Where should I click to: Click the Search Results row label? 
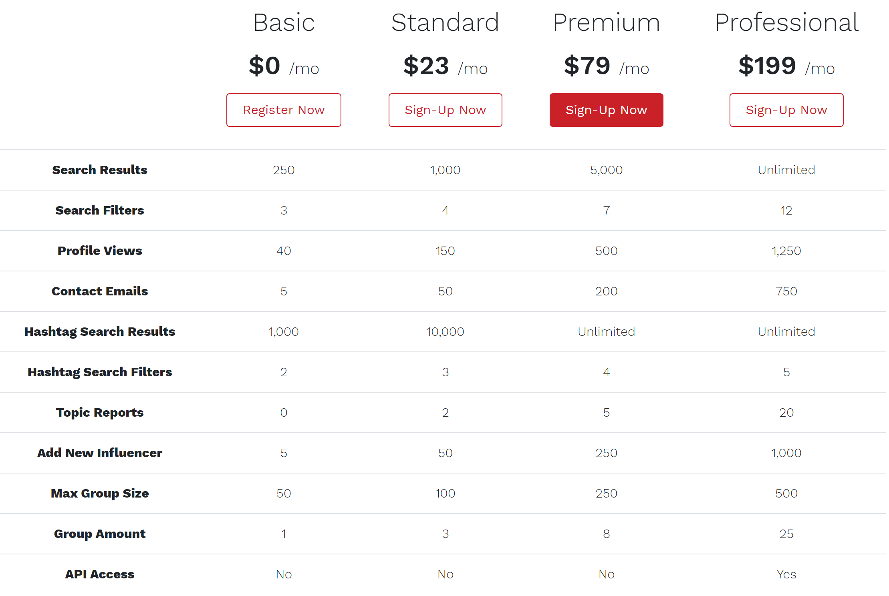coord(100,170)
